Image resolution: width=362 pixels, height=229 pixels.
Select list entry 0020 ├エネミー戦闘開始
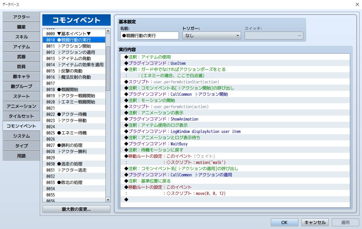point(74,102)
